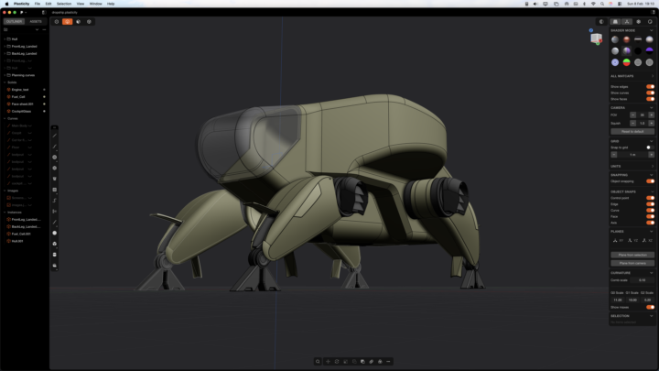The image size is (659, 371).
Task: Click Reset to default camera button
Action: [x=632, y=132]
